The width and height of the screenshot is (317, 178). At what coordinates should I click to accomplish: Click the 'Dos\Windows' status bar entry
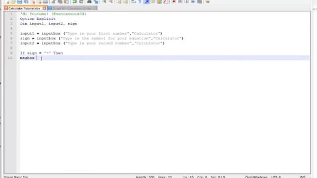pos(256,177)
